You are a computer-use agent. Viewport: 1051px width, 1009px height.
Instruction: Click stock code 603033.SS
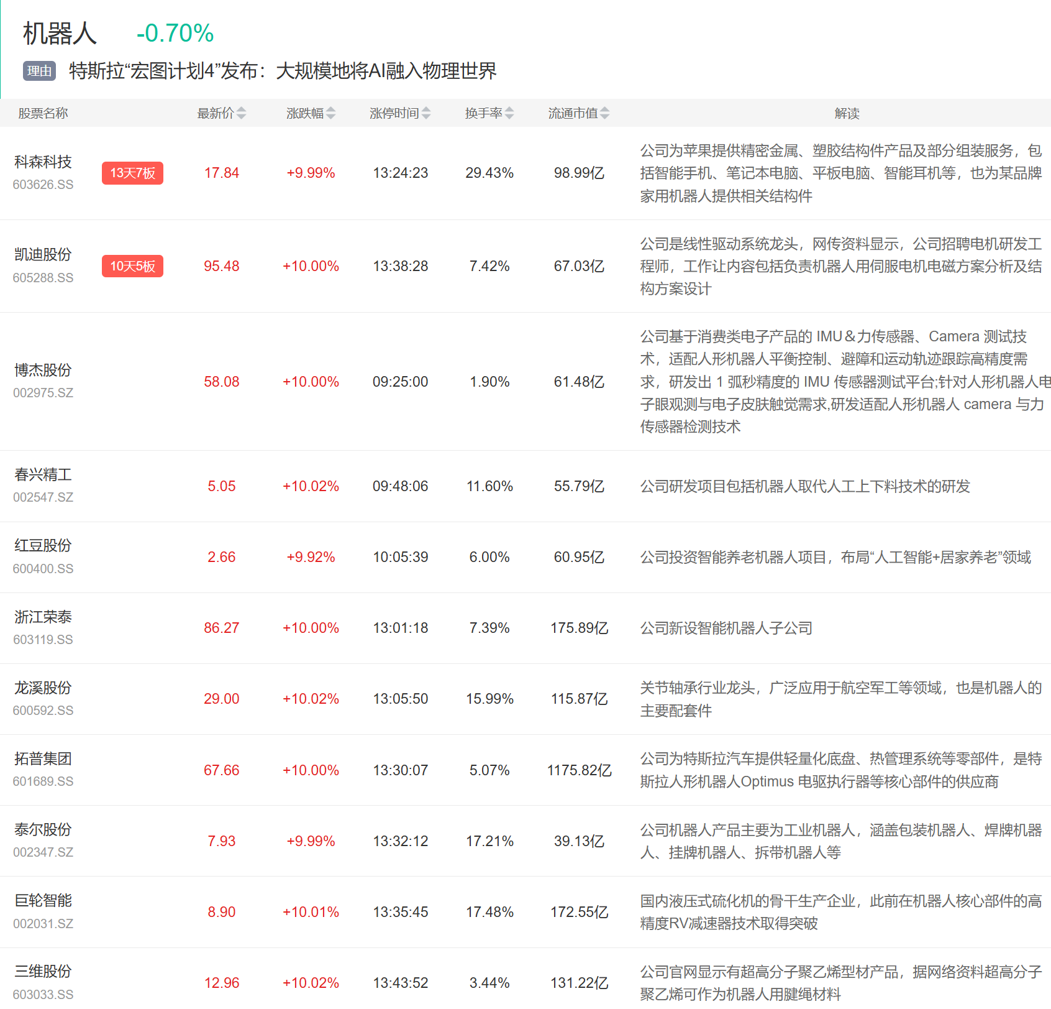coord(43,995)
